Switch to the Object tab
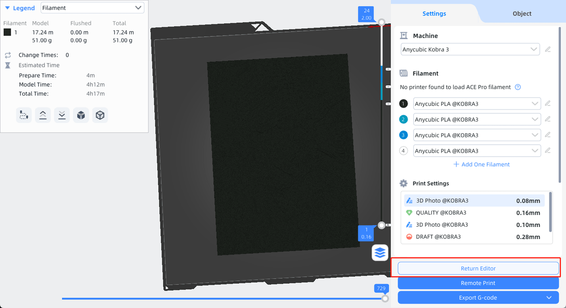 click(x=522, y=13)
